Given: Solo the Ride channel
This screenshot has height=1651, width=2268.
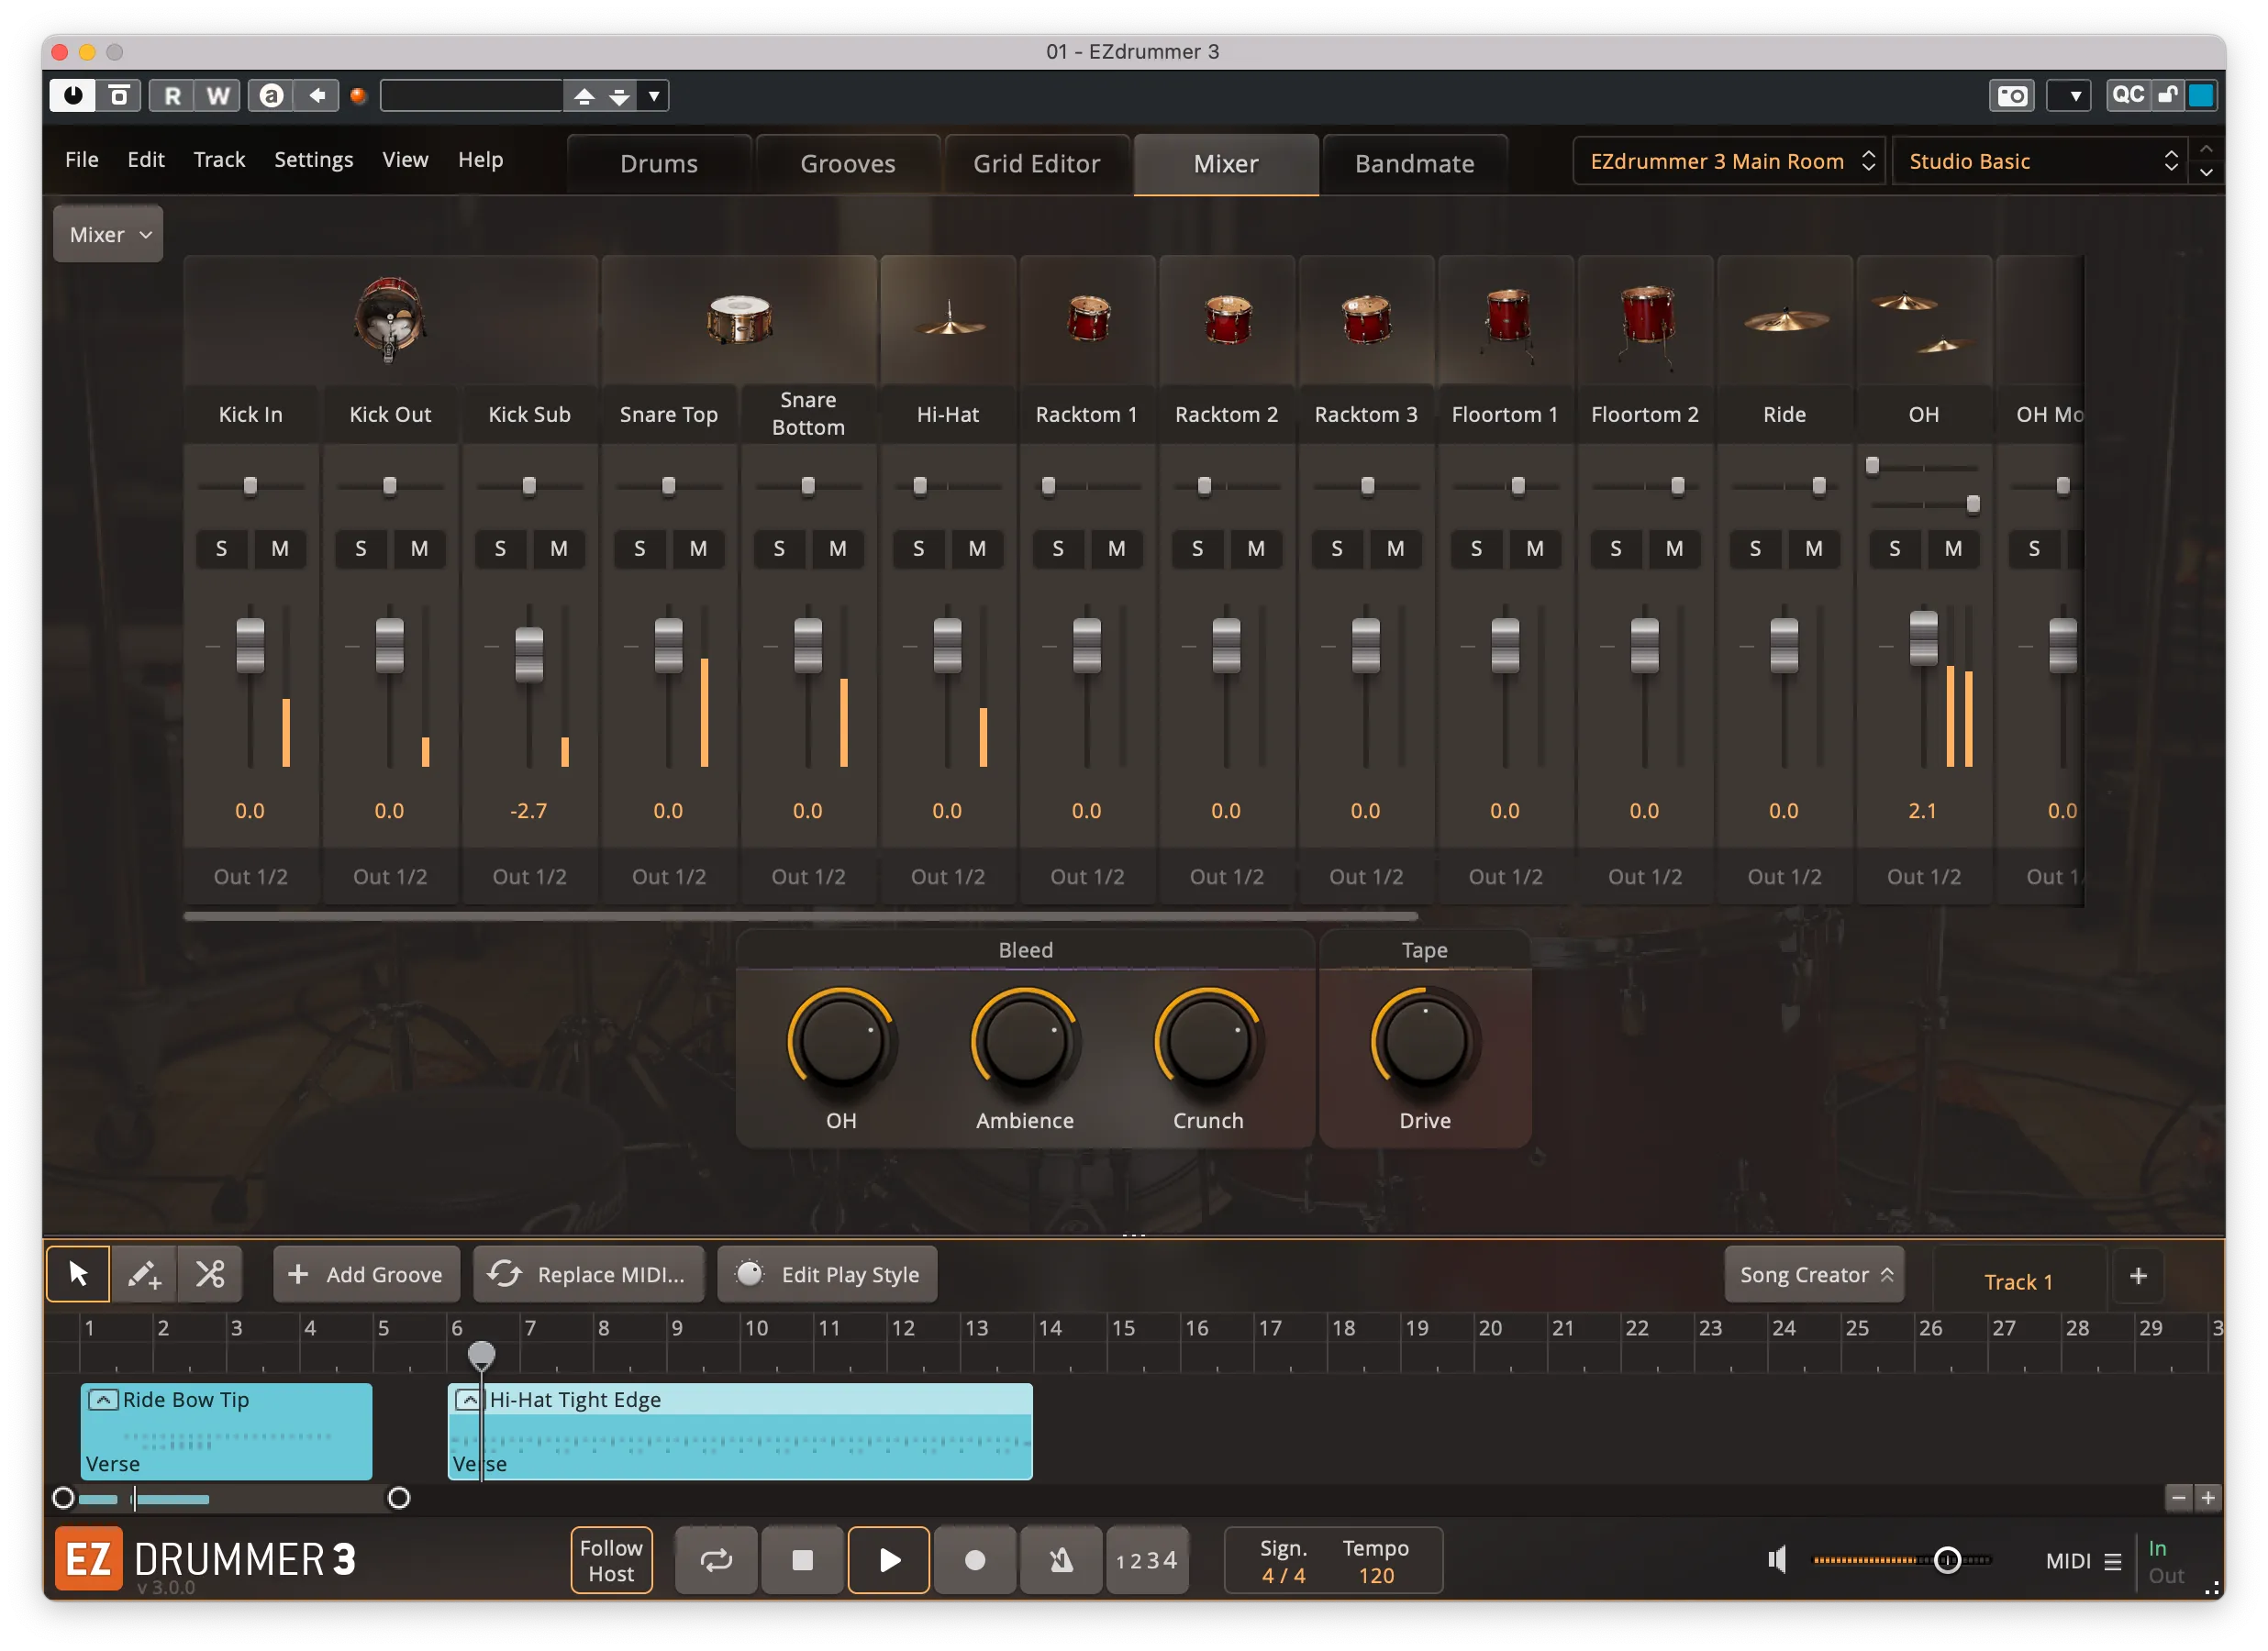Looking at the screenshot, I should pos(1755,548).
